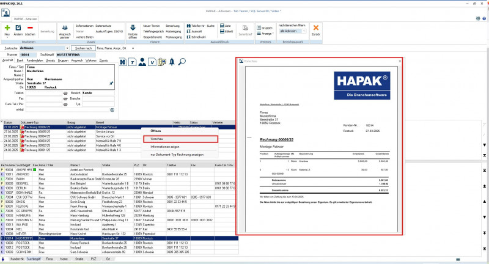Screen dimensions: 489x264
Task: Switch to the Ansprech tab
Action: [77, 61]
